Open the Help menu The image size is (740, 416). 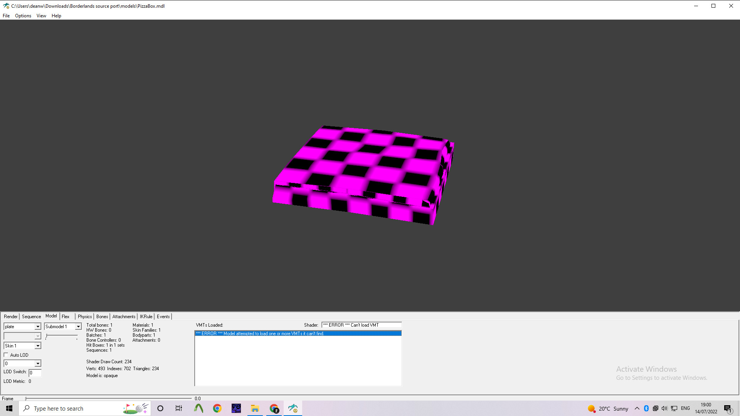[x=56, y=16]
